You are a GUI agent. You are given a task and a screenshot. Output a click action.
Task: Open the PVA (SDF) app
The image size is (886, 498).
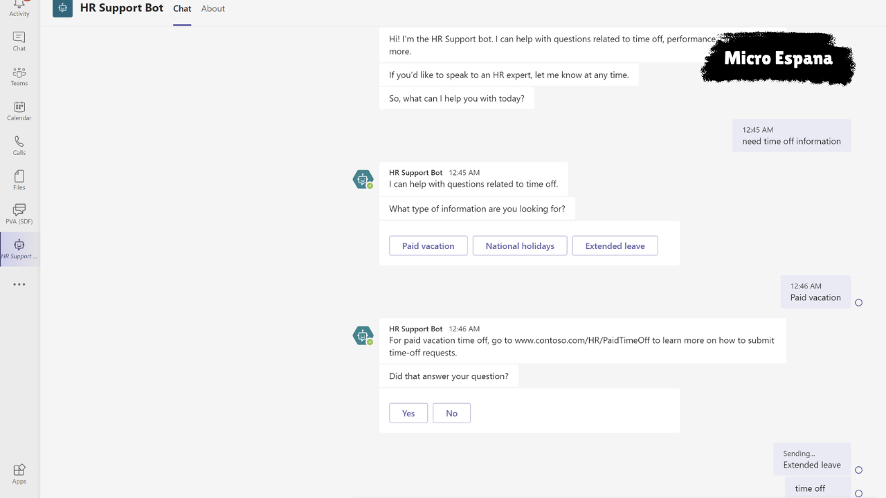19,213
